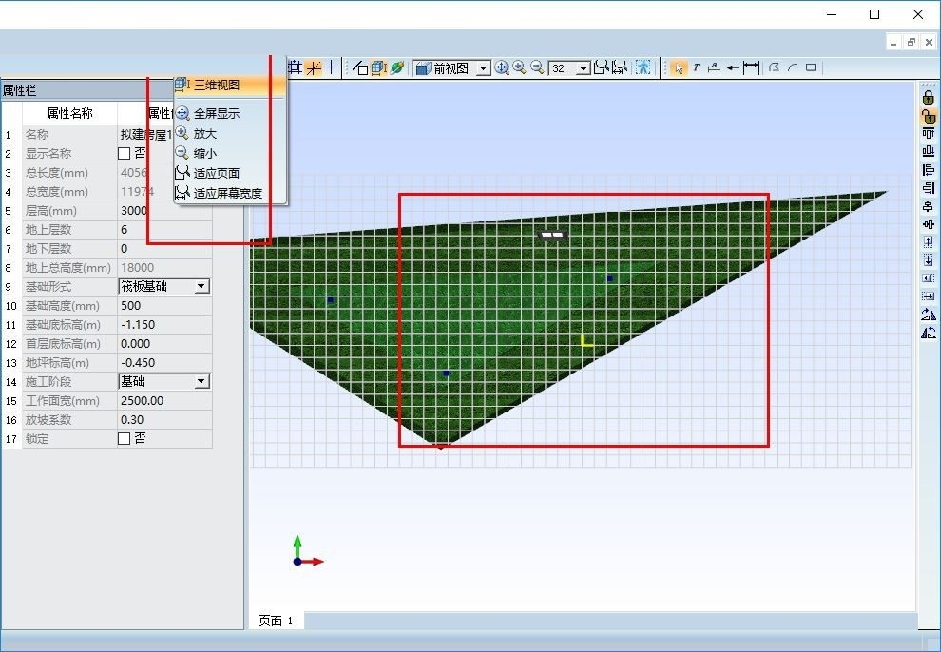
Task: Choose 缩小 from the popup menu
Action: [230, 154]
